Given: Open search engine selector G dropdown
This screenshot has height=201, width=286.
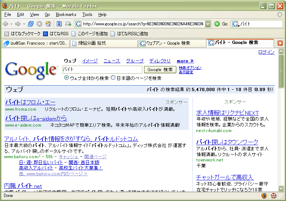Looking at the screenshot, I should tap(236, 24).
